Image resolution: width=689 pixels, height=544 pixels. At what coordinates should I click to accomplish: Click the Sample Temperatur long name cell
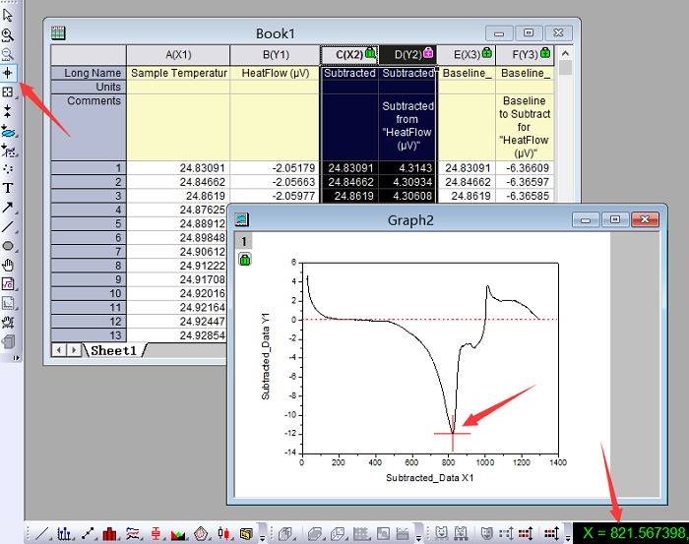pyautogui.click(x=178, y=73)
